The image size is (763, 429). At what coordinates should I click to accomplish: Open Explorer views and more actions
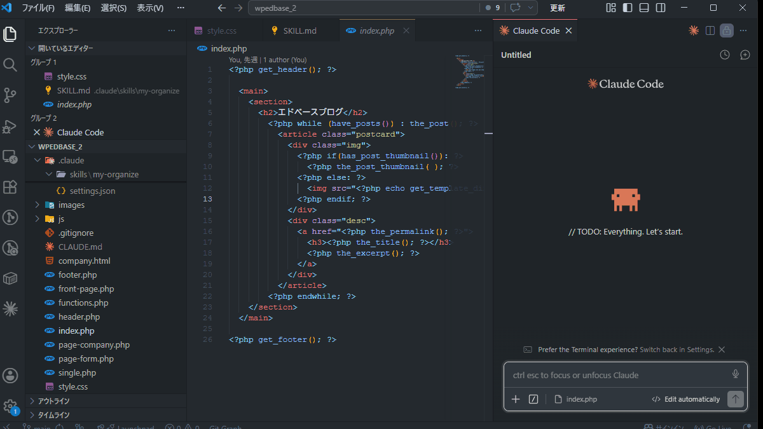coord(172,31)
